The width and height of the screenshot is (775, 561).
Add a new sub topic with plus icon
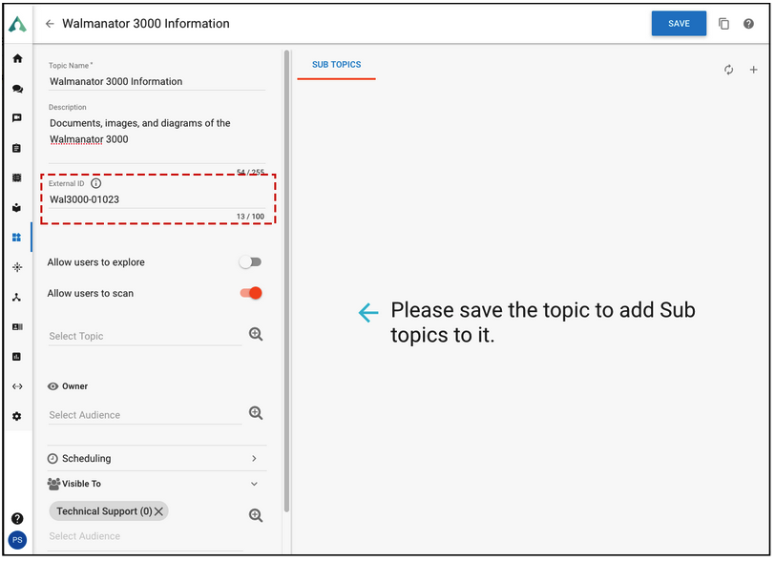[x=753, y=70]
